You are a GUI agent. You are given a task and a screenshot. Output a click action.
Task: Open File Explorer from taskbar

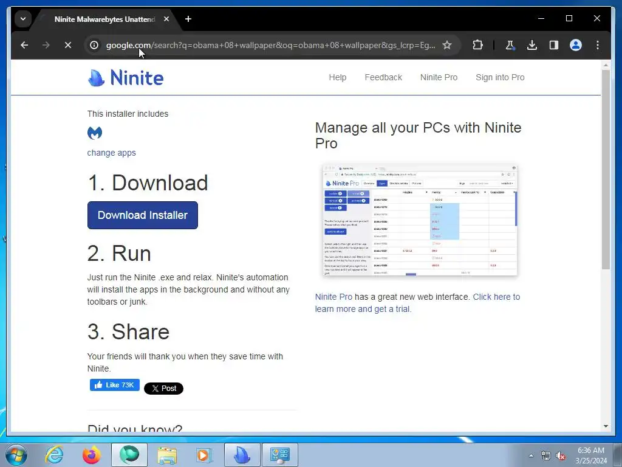(x=167, y=455)
